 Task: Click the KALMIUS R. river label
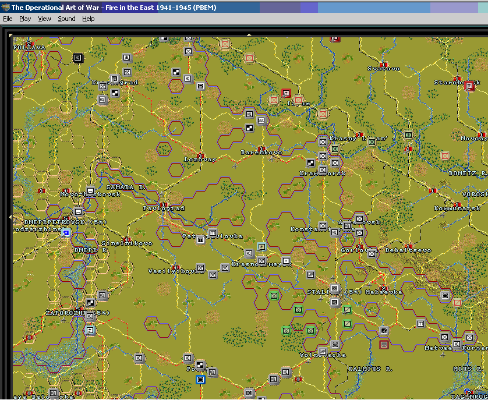point(370,369)
